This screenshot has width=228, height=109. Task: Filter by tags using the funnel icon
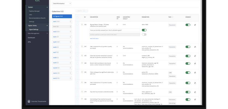click(x=173, y=17)
